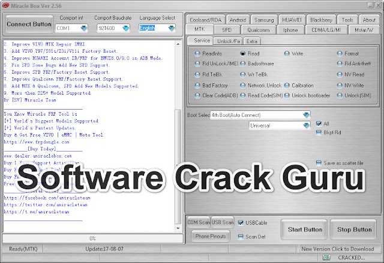Click the log panel scroll down arrow
384x263 pixels.
178,228
